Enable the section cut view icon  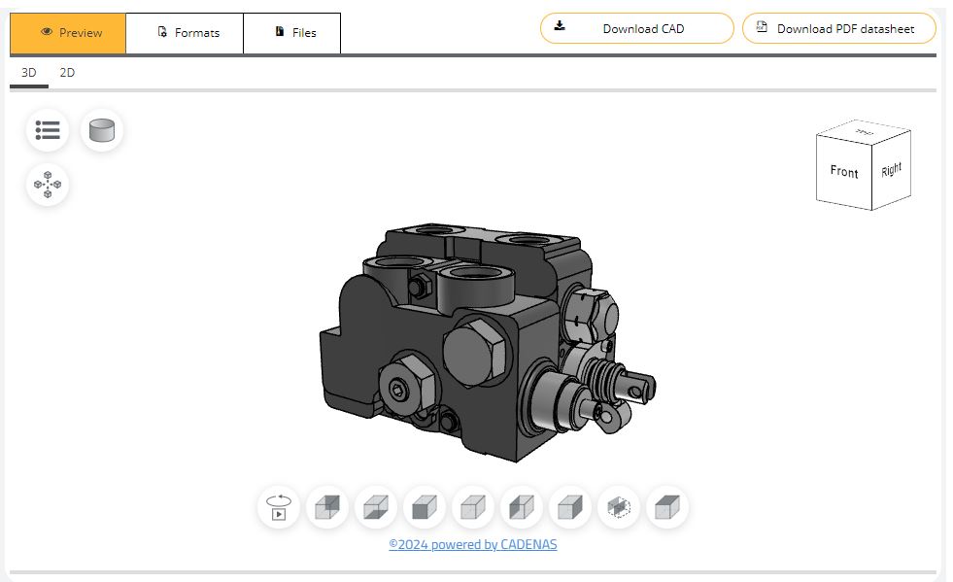coord(618,506)
